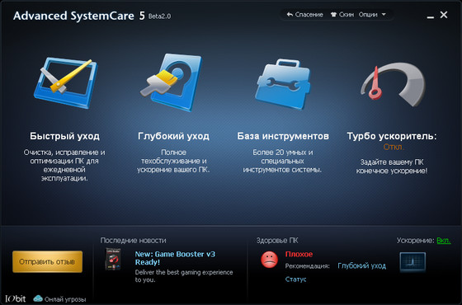Open the Quick Care monitor icon
The image size is (462, 305).
pos(66,82)
